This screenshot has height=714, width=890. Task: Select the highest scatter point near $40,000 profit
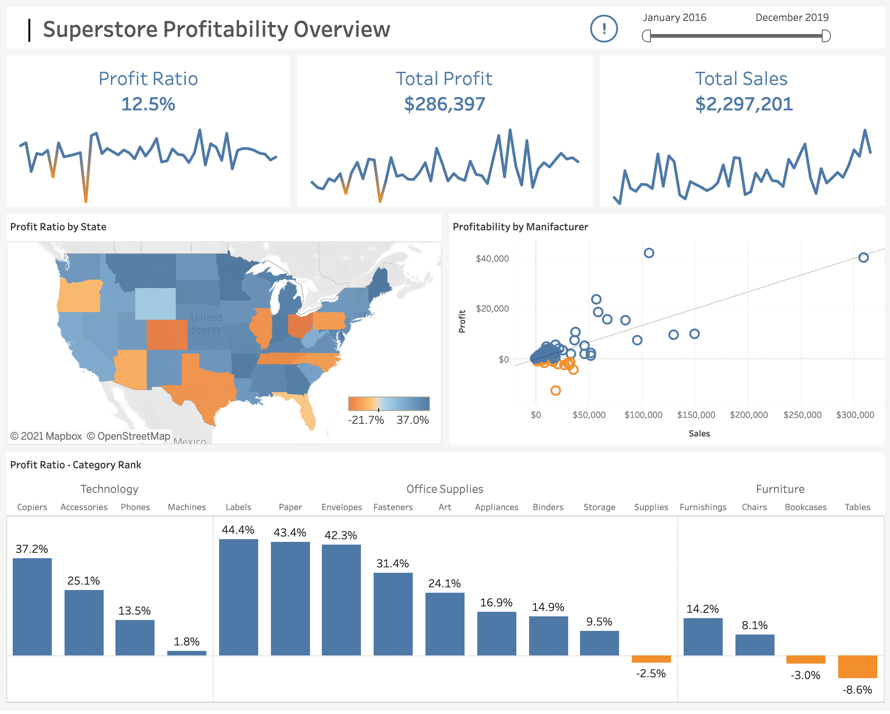[x=649, y=253]
